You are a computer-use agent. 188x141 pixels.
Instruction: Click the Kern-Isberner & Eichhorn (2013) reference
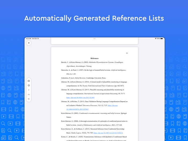click(93, 131)
